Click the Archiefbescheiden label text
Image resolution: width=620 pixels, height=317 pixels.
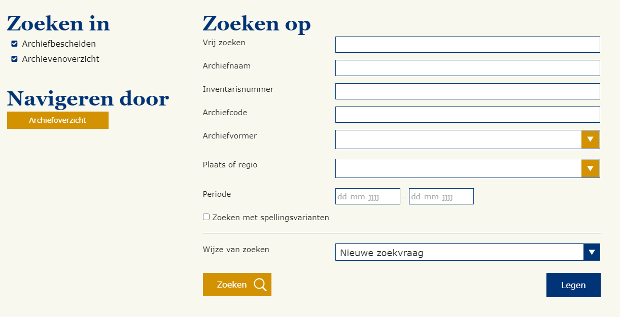59,44
